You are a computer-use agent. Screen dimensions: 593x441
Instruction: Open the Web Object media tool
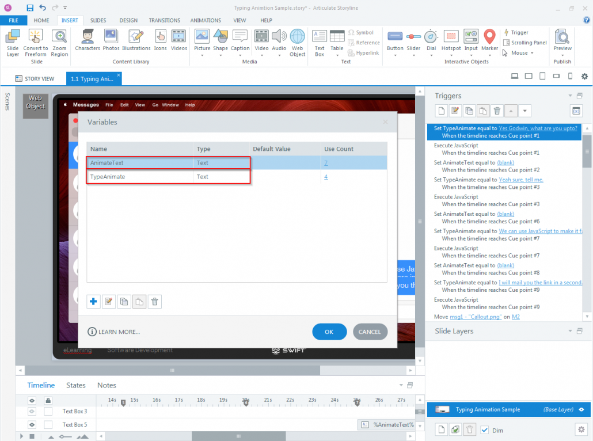click(297, 41)
